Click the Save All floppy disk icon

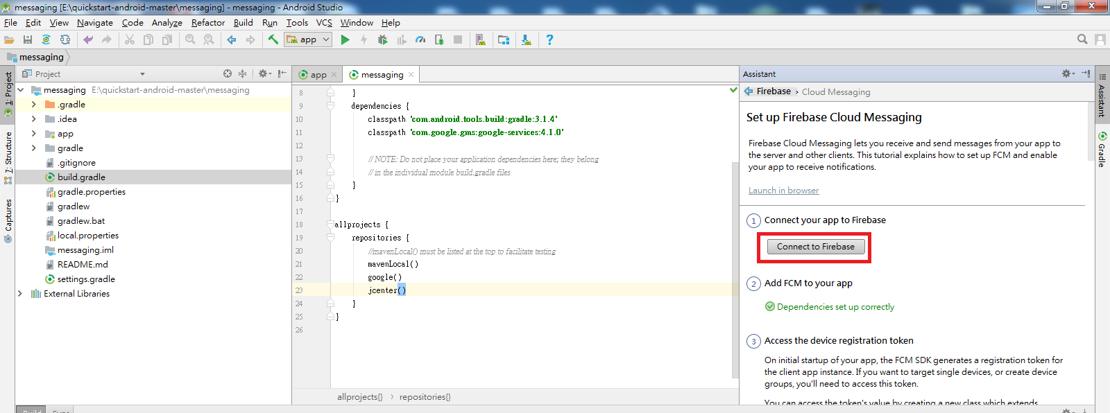[28, 40]
